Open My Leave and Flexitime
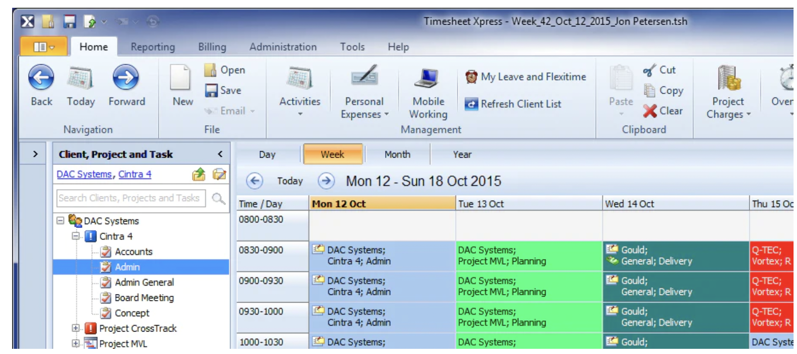 point(525,77)
